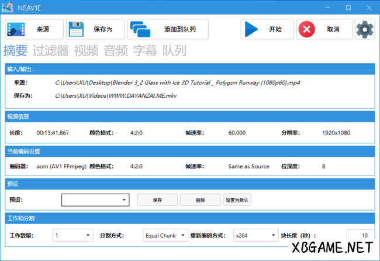The height and width of the screenshot is (261, 380).
Task: Expand the 预设 preset dropdown
Action: (x=95, y=200)
